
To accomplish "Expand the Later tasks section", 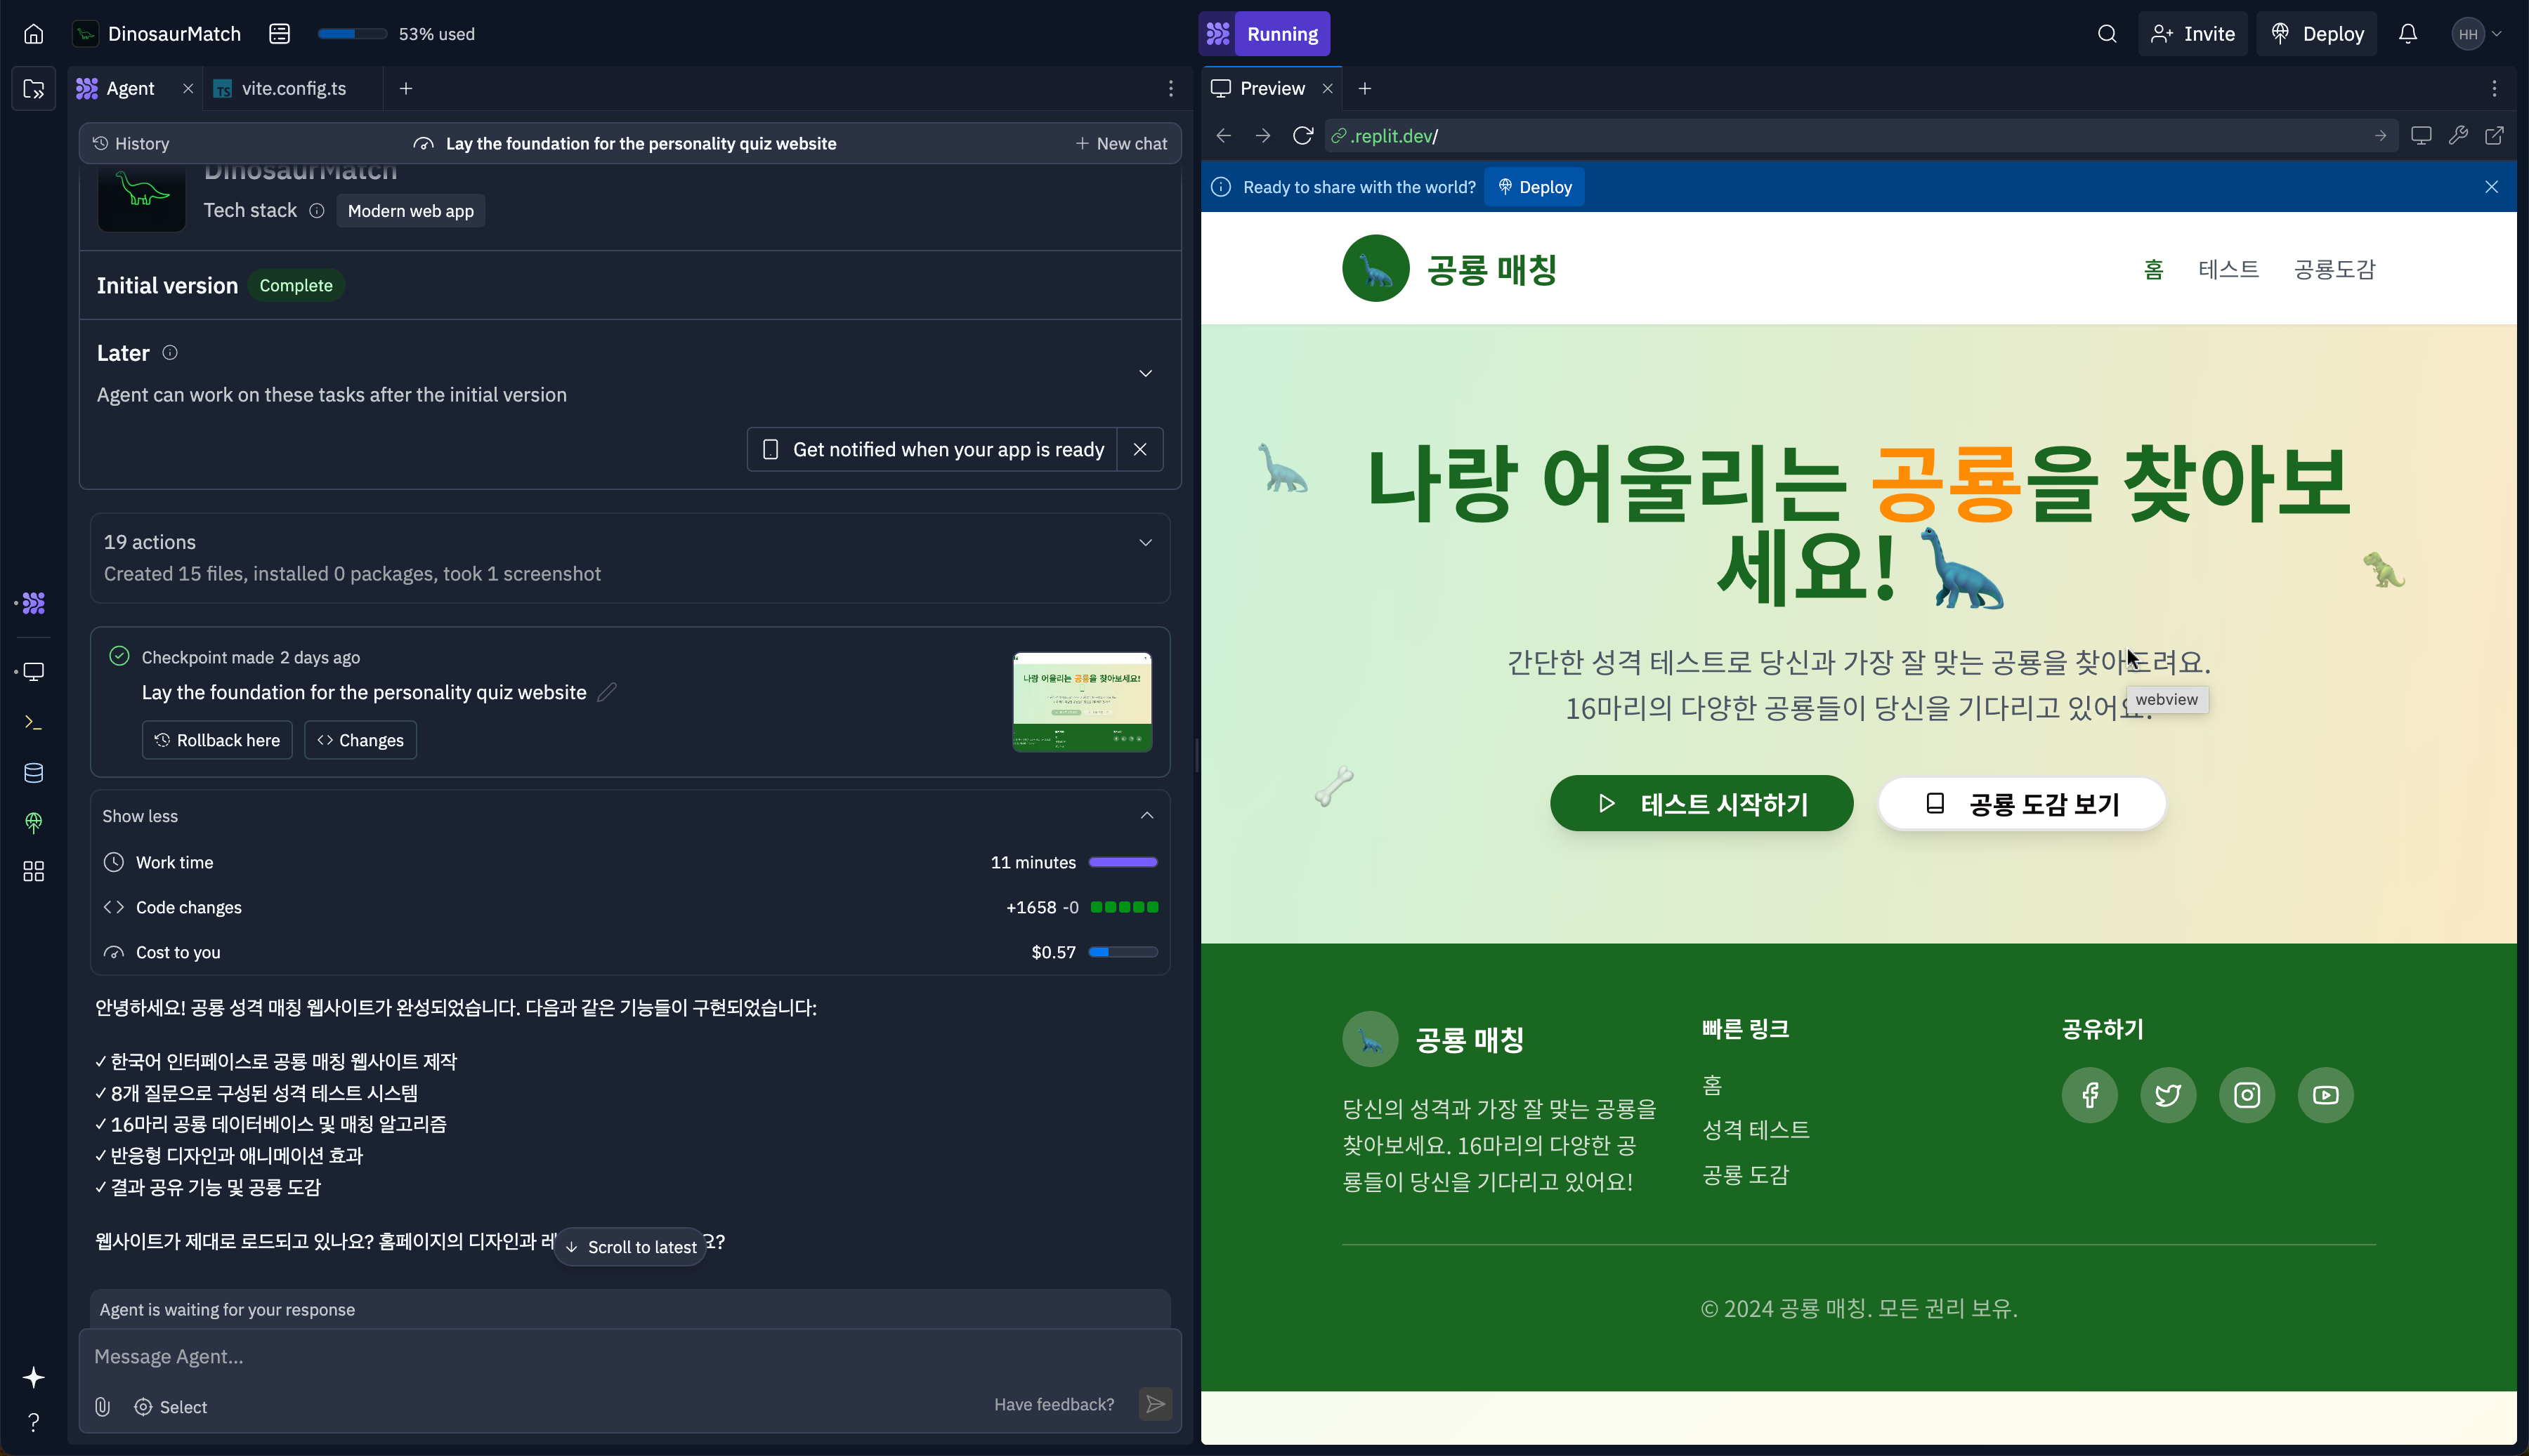I will click(1146, 373).
